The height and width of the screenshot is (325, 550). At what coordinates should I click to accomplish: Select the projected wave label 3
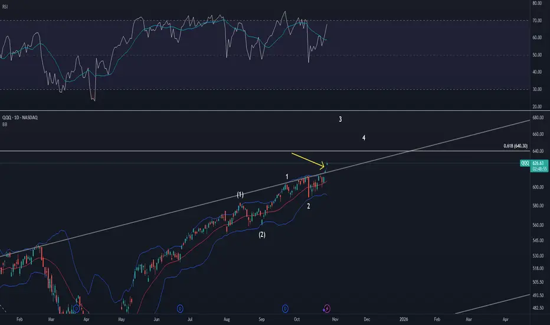tap(341, 119)
